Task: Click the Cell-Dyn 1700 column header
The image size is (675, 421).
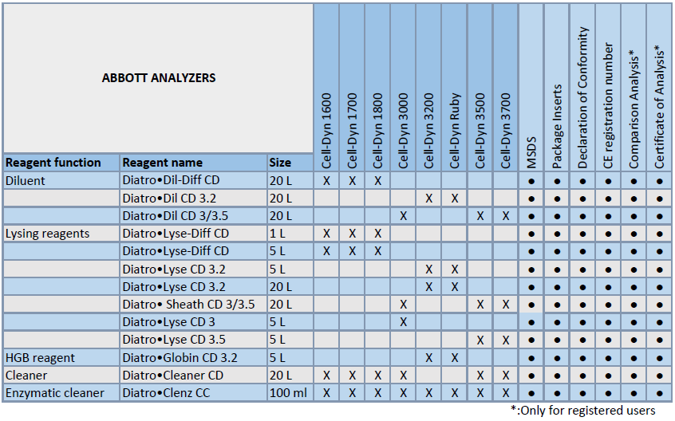Action: coord(352,87)
